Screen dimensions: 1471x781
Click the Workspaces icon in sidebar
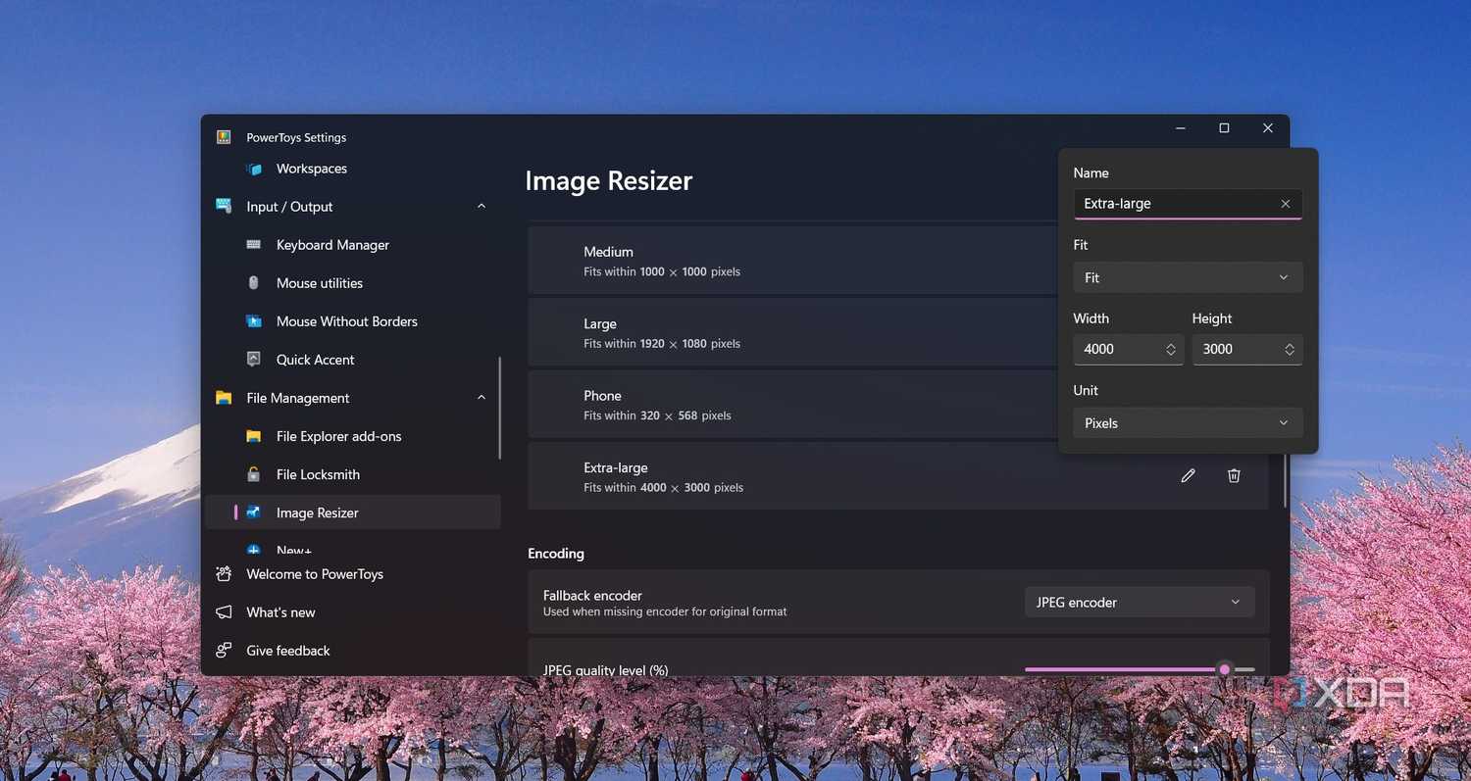pyautogui.click(x=254, y=169)
